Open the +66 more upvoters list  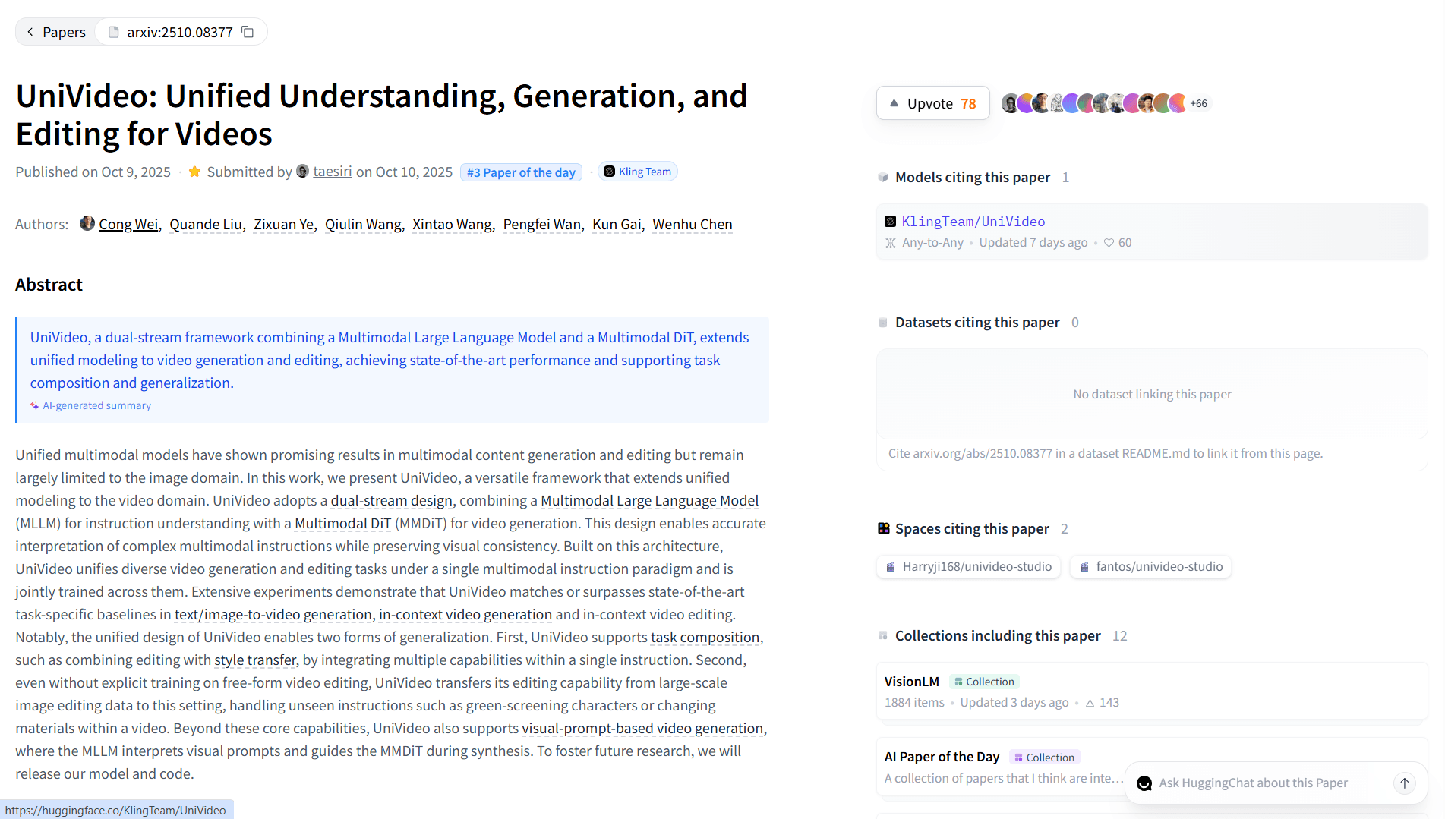(1198, 103)
